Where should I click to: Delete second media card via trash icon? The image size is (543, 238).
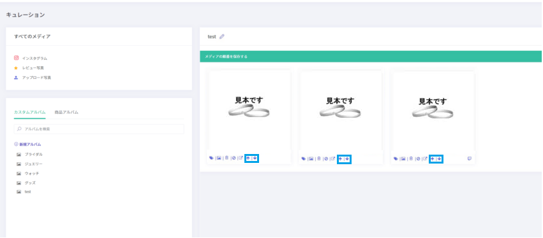coord(318,159)
